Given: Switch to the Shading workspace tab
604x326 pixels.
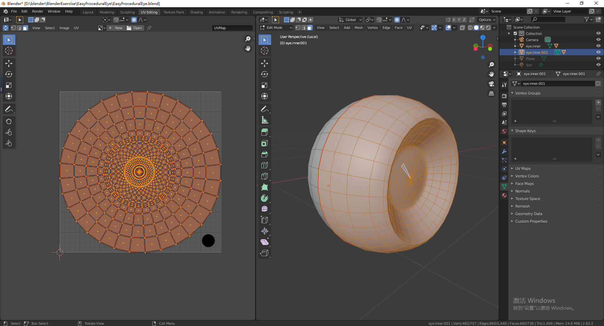Looking at the screenshot, I should pyautogui.click(x=196, y=12).
